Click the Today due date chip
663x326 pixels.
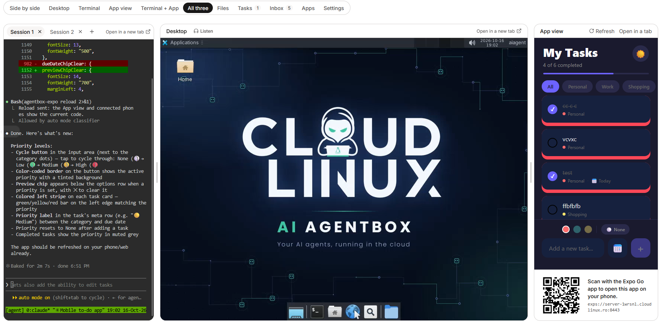[601, 181]
